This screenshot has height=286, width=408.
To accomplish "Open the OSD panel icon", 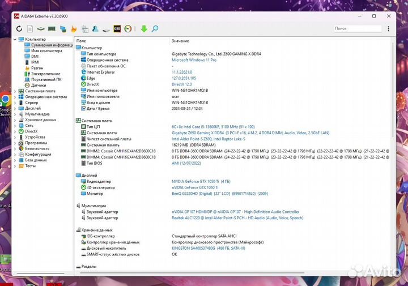I will [117, 28].
